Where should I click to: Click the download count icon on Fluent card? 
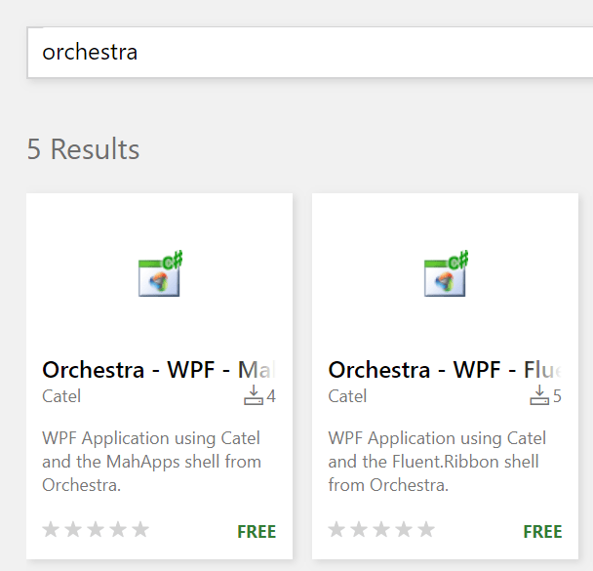click(x=539, y=395)
